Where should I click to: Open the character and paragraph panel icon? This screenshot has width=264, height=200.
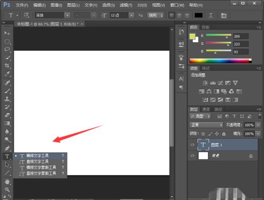click(x=224, y=15)
